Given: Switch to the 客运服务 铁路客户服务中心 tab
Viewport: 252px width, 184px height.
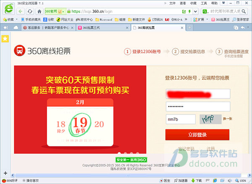Looking at the screenshot, I should tap(48, 28).
